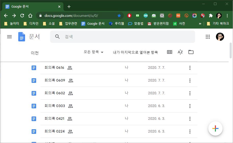This screenshot has width=233, height=143.
Task: Open the 기타 북마크 folder
Action: click(218, 23)
